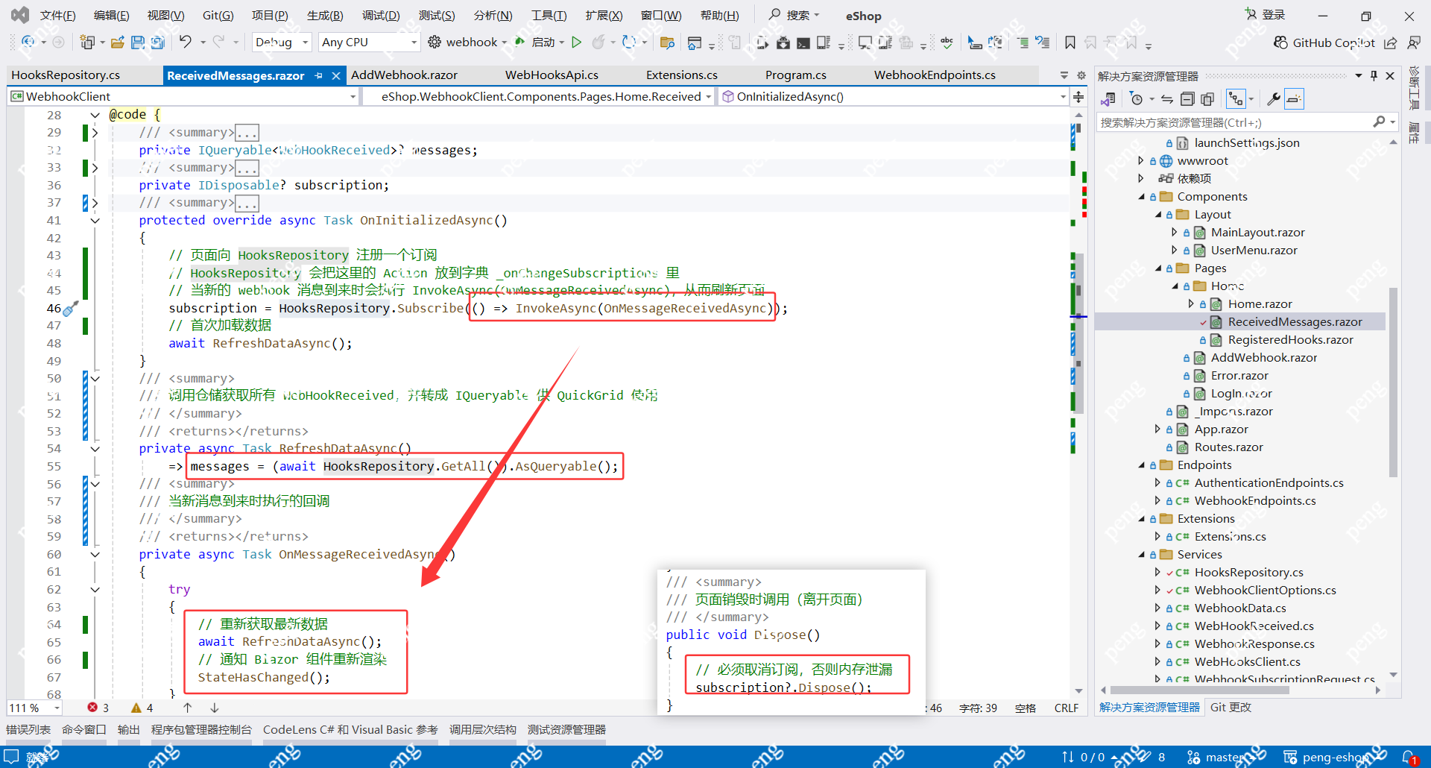Click the 登录 sign-in button
The image size is (1431, 768).
click(x=1266, y=15)
